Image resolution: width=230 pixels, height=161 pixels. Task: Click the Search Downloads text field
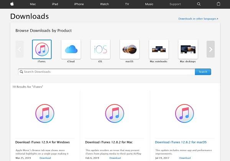[107, 72]
